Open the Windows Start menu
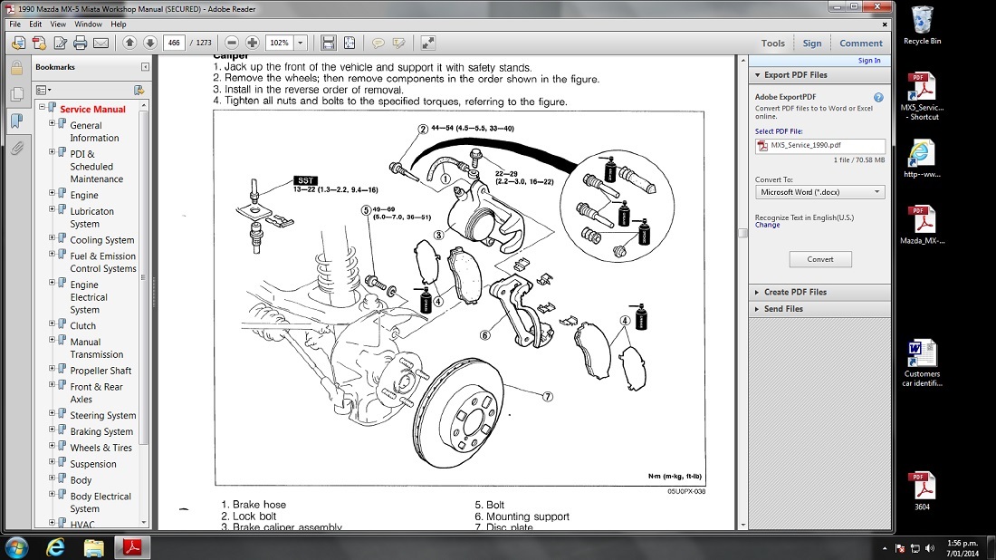 click(x=16, y=547)
